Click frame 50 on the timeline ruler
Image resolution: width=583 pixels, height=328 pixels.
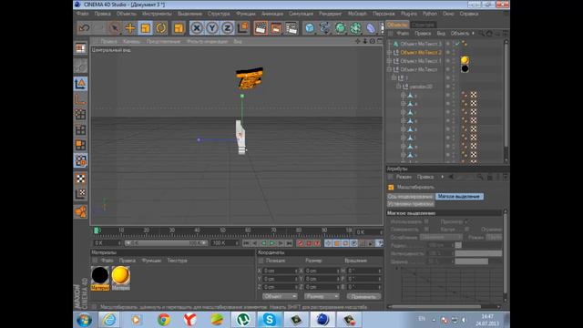[222, 231]
